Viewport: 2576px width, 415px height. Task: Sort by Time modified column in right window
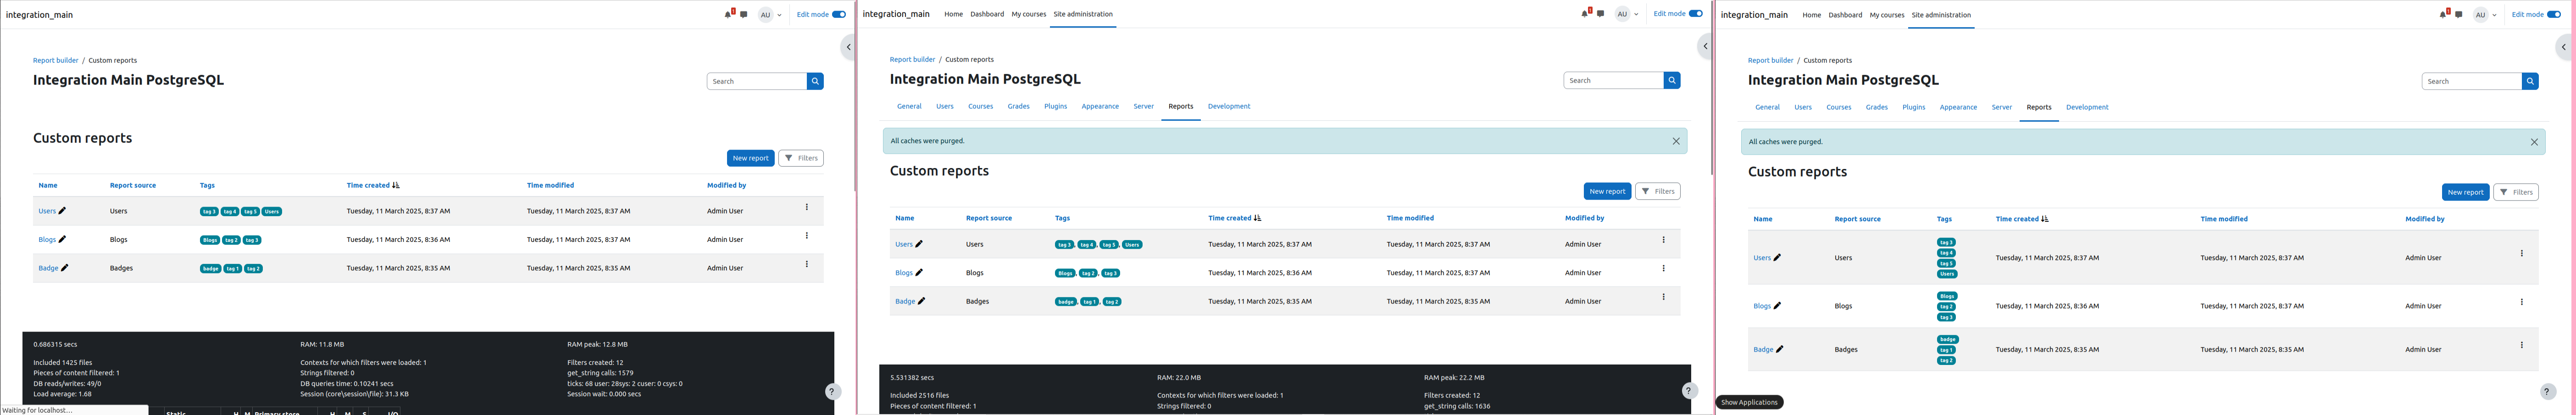[x=2224, y=219]
